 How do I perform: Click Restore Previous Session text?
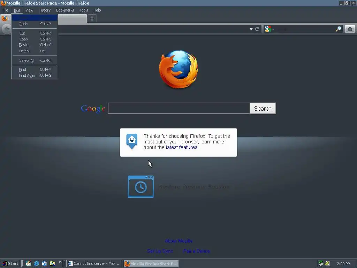194,187
